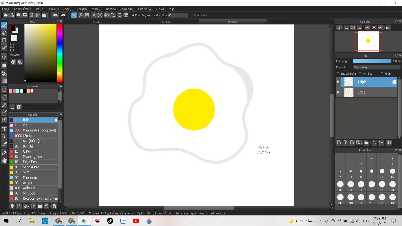Open settings gear for Lớp2 layer
Screen dimensions: 402x226
pyautogui.click(x=394, y=82)
